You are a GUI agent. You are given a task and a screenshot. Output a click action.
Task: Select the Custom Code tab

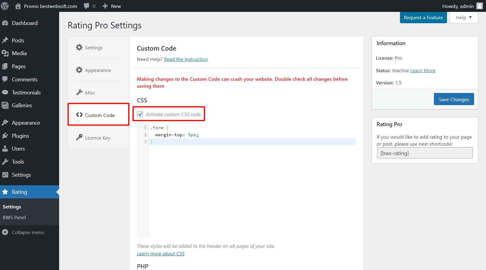coord(98,115)
